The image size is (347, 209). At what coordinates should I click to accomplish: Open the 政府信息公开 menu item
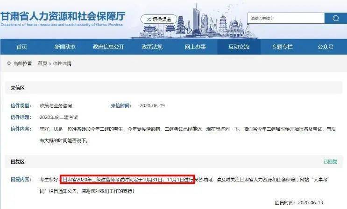coord(108,47)
